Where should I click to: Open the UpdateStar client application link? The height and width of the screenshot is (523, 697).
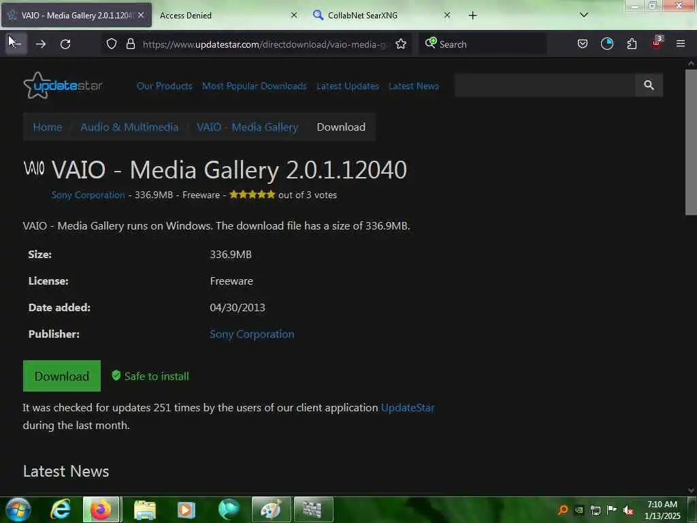click(x=408, y=407)
